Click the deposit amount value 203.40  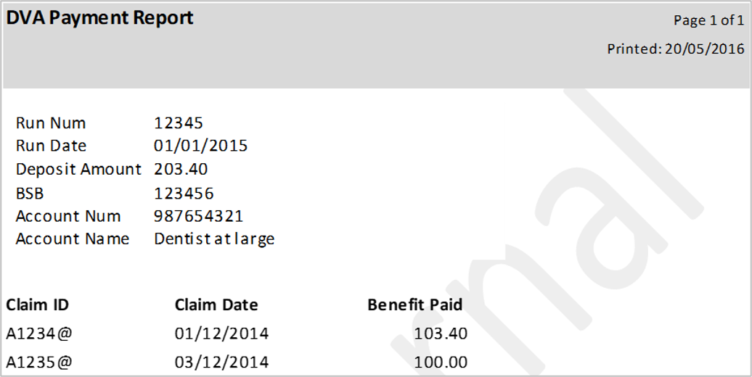(181, 169)
